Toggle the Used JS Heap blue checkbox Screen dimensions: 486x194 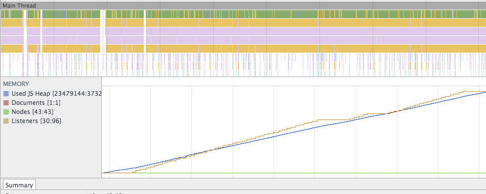pyautogui.click(x=6, y=94)
